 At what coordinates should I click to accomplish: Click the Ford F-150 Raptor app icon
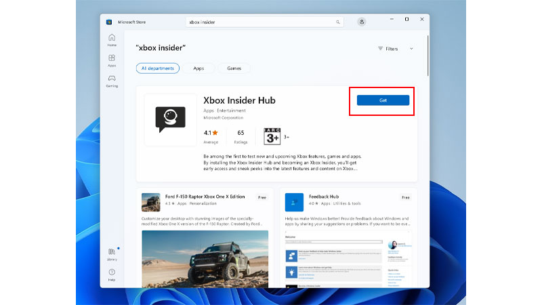click(150, 202)
